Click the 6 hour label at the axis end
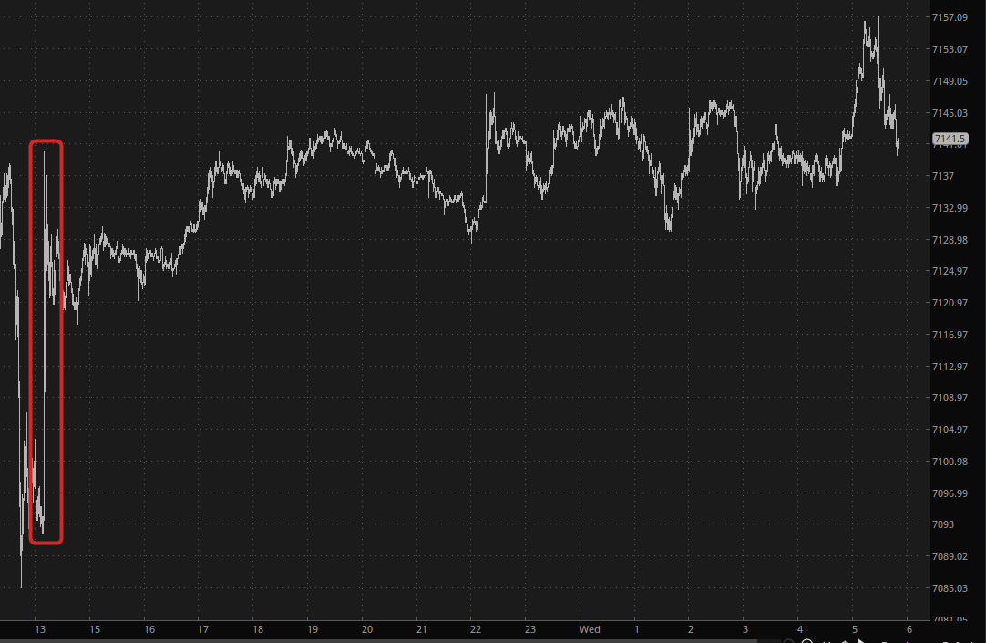Screen dimensions: 986x643 pyautogui.click(x=909, y=630)
